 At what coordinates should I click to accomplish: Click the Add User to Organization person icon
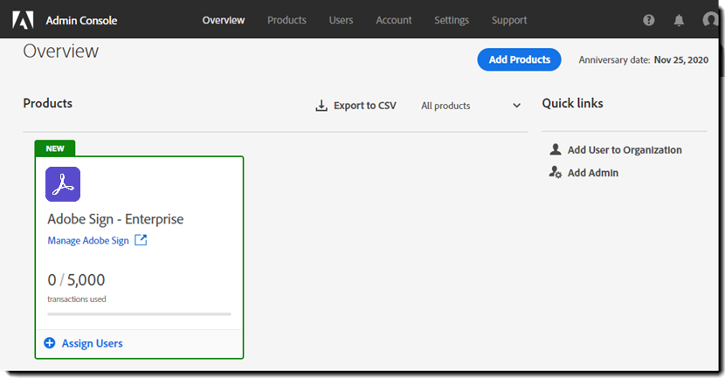coord(556,149)
